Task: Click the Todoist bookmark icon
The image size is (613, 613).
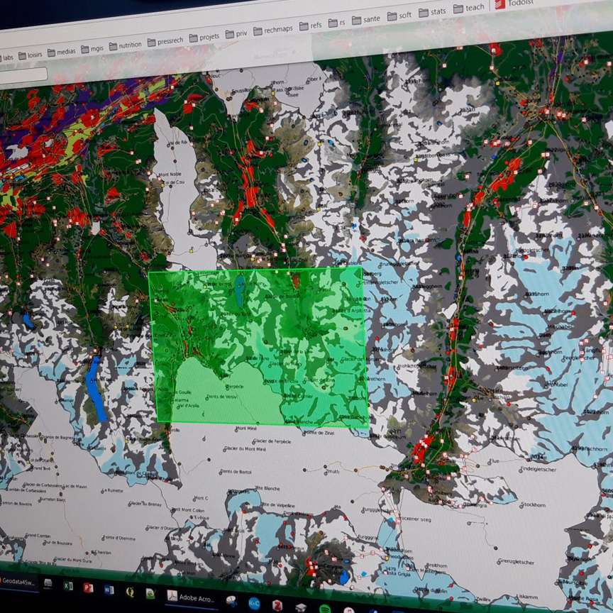Action: point(499,4)
